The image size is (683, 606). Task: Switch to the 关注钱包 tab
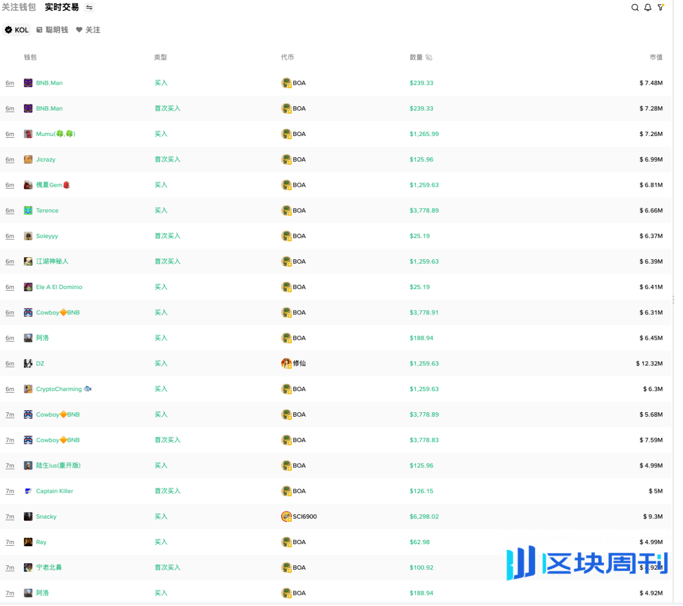tap(19, 7)
